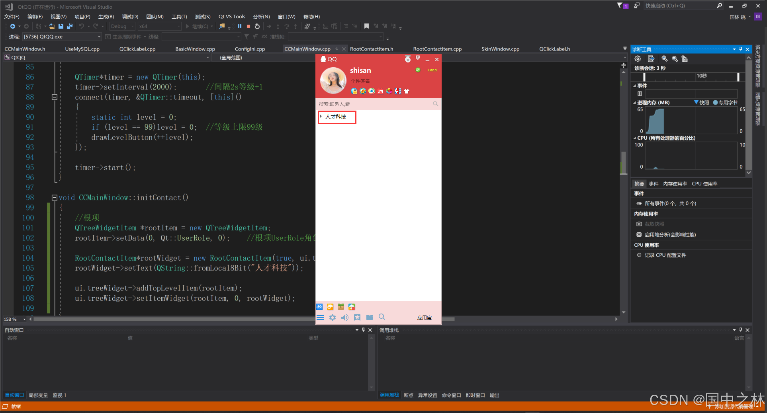Click shisan's avatar in QQ window
This screenshot has height=413, width=767.
coord(333,80)
